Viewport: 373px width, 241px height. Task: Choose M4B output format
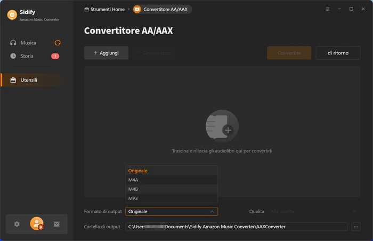172,189
